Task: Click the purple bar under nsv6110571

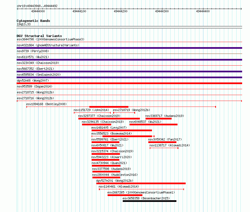Action: [x=129, y=60]
